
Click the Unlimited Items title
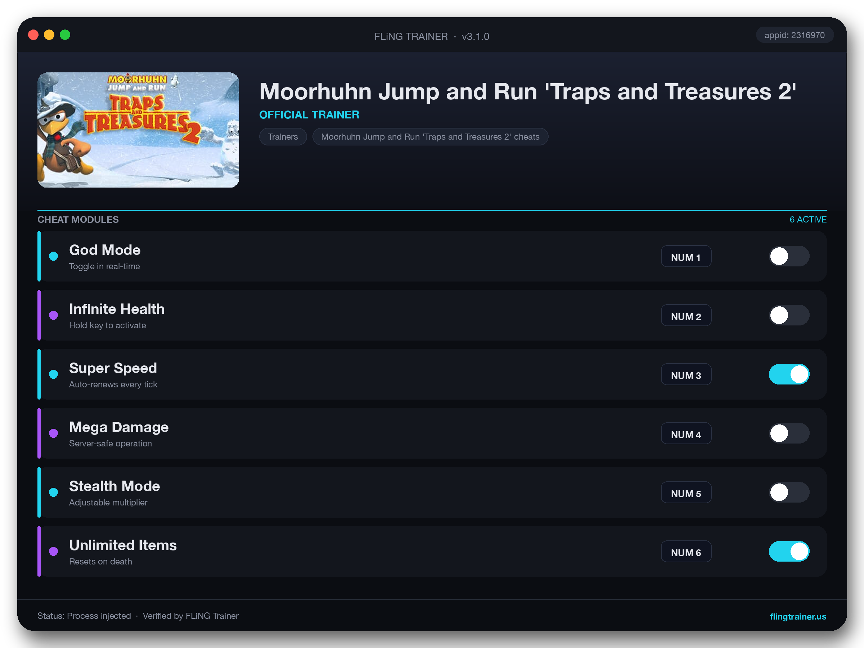click(x=123, y=545)
